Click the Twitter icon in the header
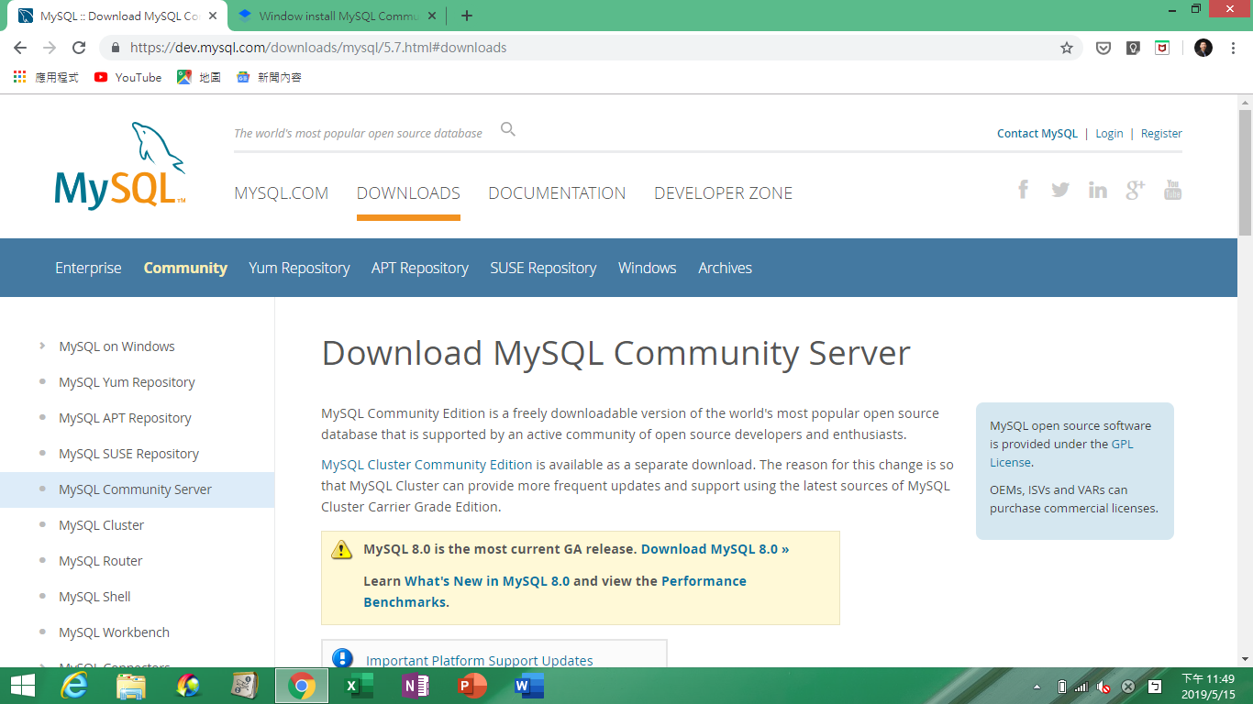 tap(1060, 189)
